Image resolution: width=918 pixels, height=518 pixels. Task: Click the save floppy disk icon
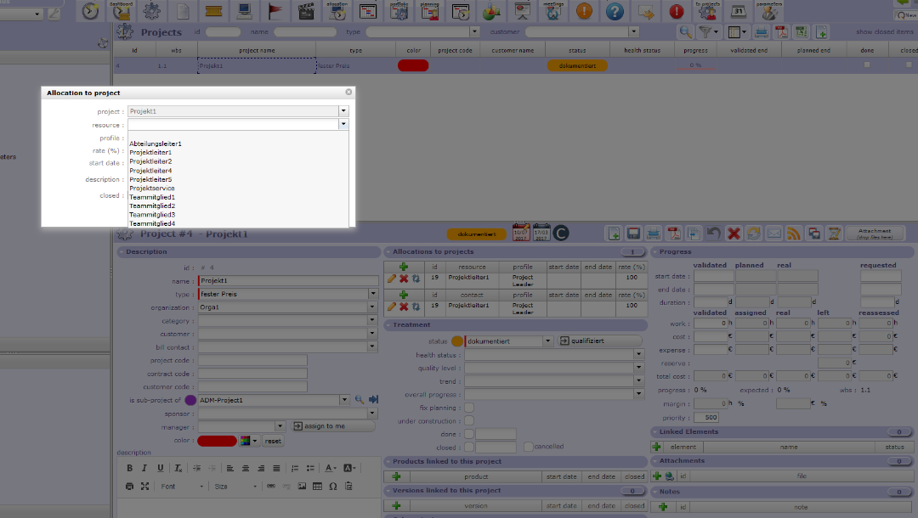(633, 233)
